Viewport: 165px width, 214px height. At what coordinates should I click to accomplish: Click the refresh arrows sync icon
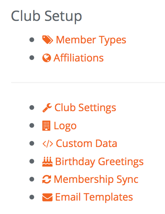(x=47, y=179)
